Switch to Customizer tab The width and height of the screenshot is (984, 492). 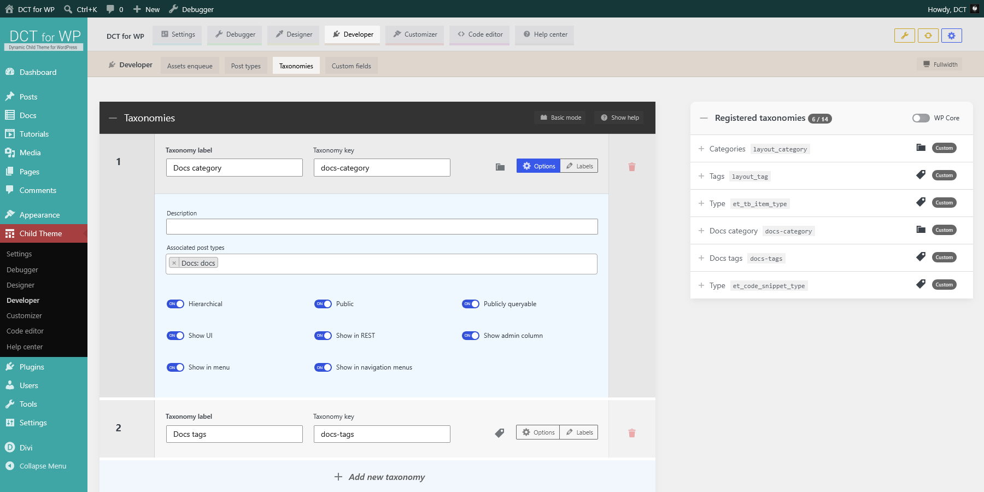[415, 34]
